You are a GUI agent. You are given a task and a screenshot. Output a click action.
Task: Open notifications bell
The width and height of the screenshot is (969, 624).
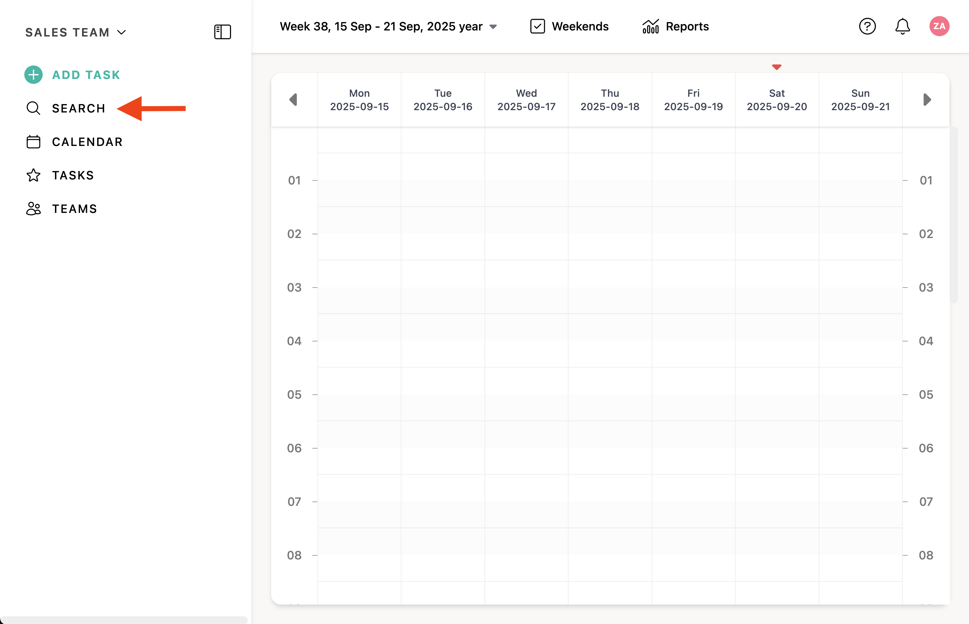(x=902, y=26)
